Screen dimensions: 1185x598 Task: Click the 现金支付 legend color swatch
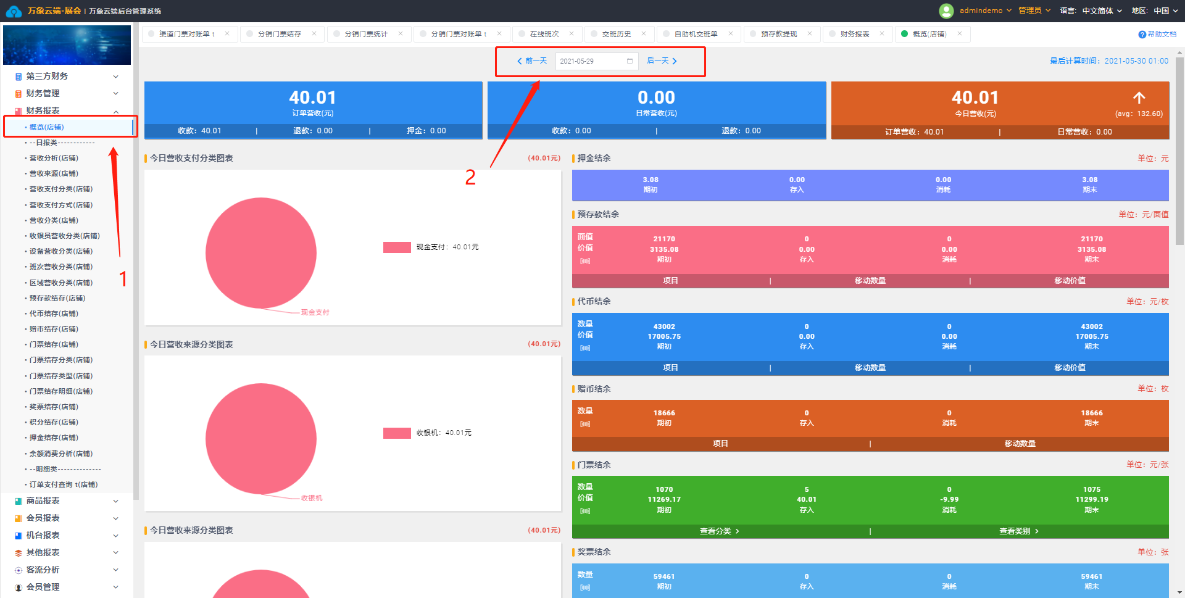click(x=397, y=247)
